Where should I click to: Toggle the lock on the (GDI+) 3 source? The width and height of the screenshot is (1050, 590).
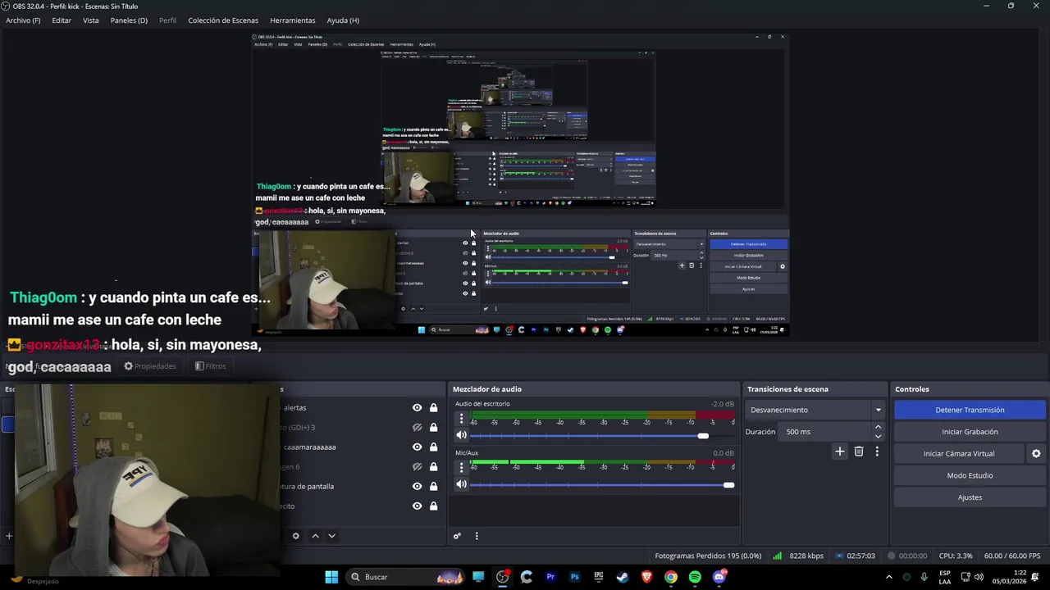(433, 428)
